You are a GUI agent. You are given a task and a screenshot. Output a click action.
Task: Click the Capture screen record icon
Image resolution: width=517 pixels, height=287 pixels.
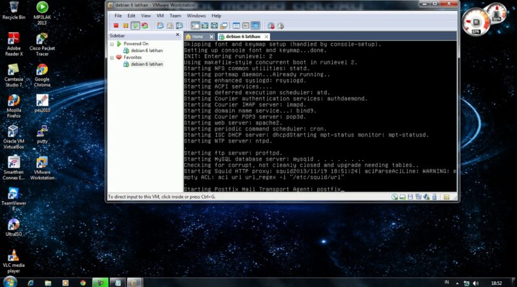(271, 26)
